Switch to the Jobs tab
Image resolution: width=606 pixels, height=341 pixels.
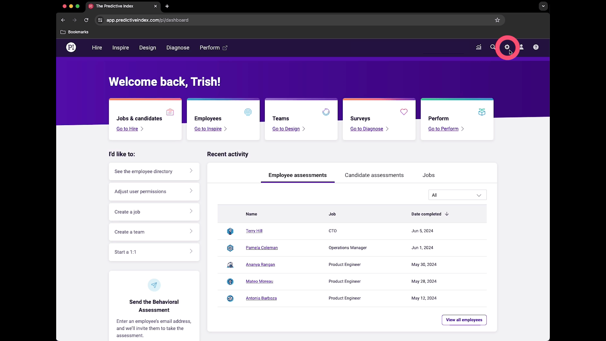click(x=428, y=175)
